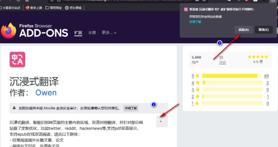This screenshot has height=147, width=278.
Task: Open 2-star reviews via the 2 star label
Action: (x=195, y=96)
